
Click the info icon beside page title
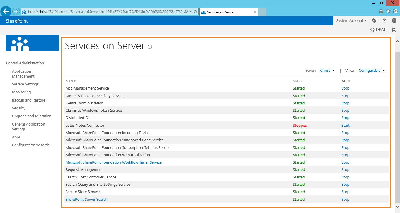click(x=150, y=47)
